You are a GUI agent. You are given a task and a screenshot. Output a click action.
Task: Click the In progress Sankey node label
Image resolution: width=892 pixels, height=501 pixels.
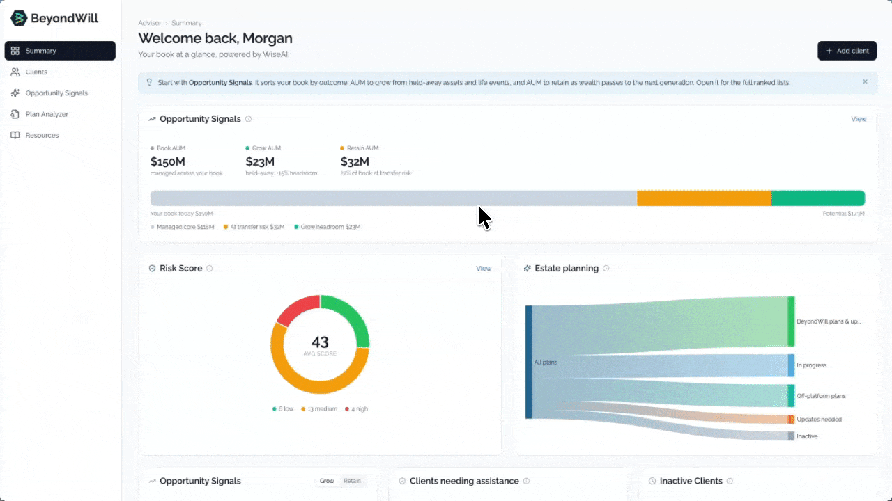click(x=811, y=365)
